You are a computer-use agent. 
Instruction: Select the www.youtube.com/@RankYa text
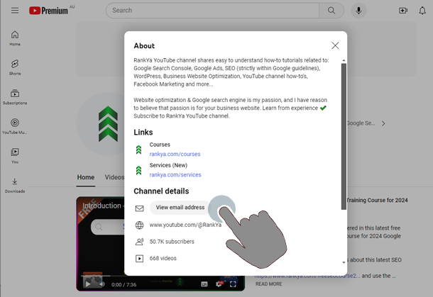(x=185, y=225)
